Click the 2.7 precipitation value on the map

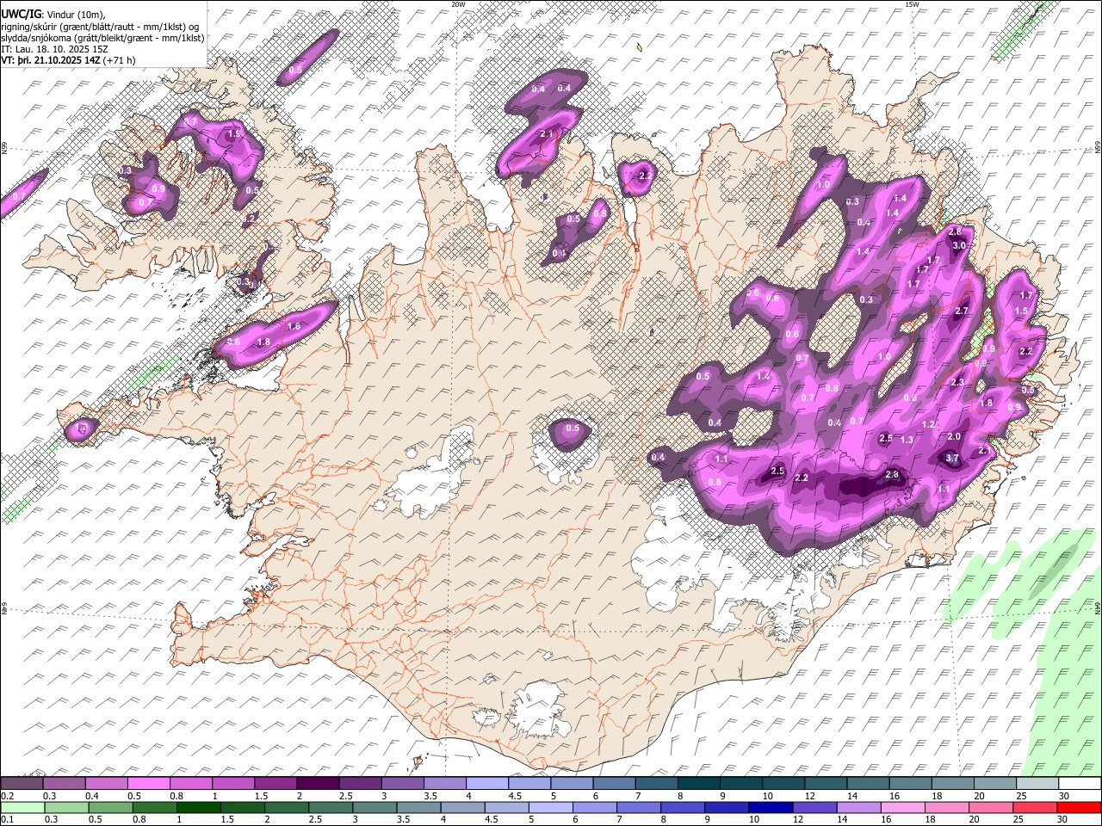[962, 311]
